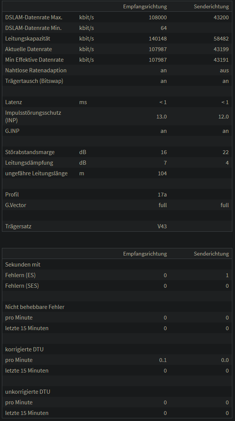Select the korrigierte DTU section heading
This screenshot has height=421, width=235.
pyautogui.click(x=24, y=349)
